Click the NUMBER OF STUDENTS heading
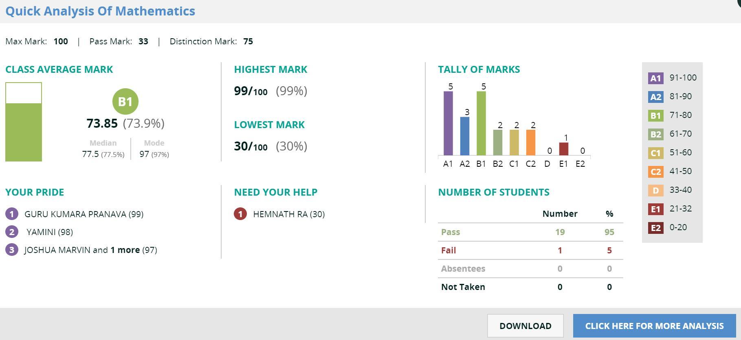 tap(494, 192)
